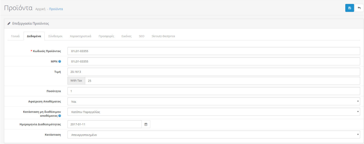The width and height of the screenshot is (364, 144).
Task: Open the calendar date picker icon
Action: point(146,124)
